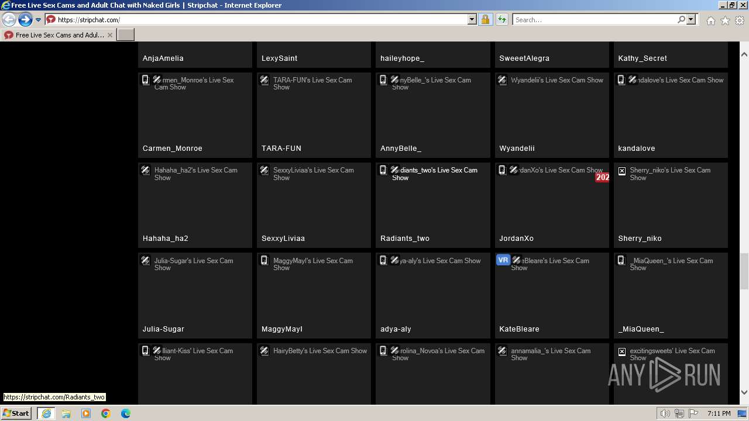Screen dimensions: 749x421
Task: Click HairyBetty's Live Sex Cam Show text
Action: pyautogui.click(x=320, y=351)
